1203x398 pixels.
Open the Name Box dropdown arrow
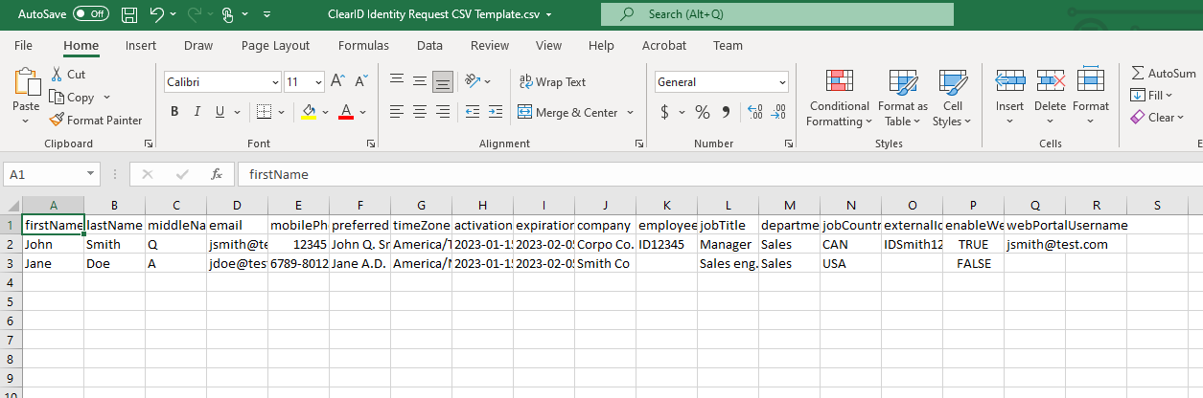(91, 175)
